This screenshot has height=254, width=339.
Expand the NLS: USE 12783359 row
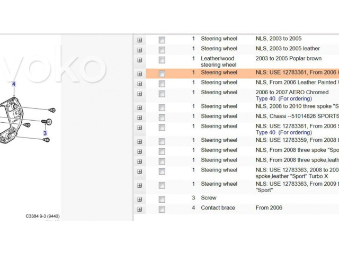pyautogui.click(x=140, y=141)
